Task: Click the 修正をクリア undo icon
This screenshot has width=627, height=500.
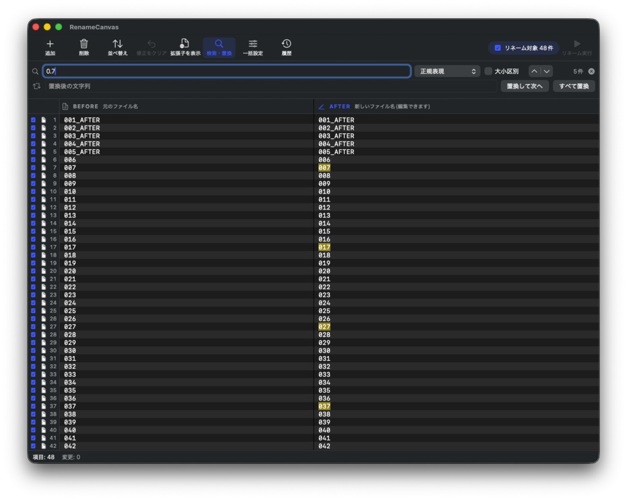Action: tap(151, 44)
